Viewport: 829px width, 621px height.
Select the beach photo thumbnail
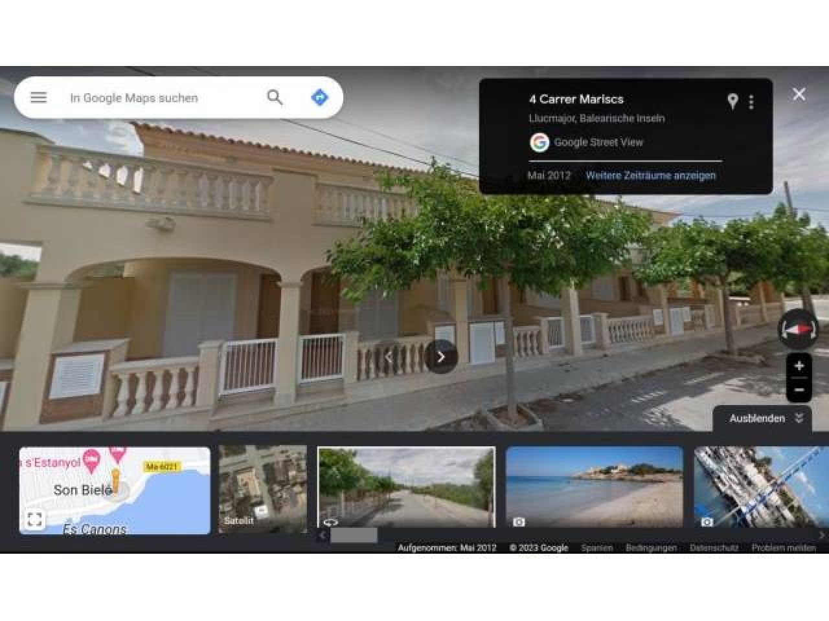click(594, 487)
